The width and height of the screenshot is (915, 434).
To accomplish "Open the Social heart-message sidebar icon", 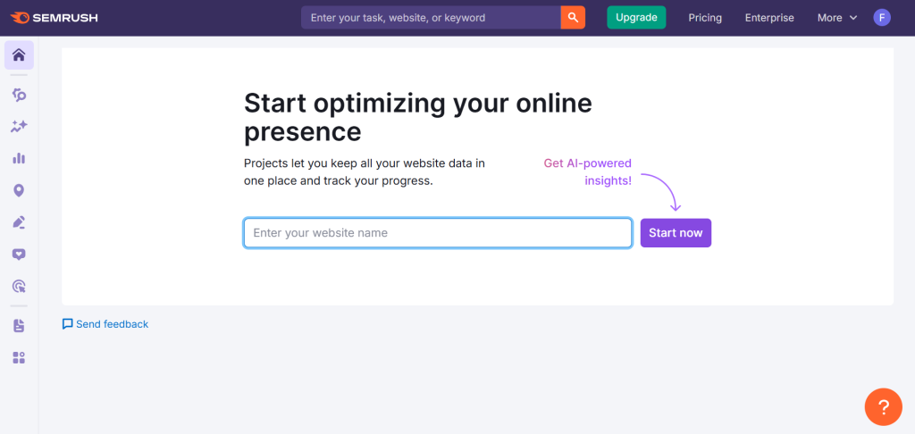I will point(19,255).
